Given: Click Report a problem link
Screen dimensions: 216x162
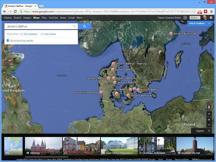Looking at the screenshot, I should tap(182, 159).
